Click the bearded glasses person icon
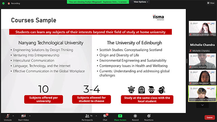The height and width of the screenshot is (122, 217). point(152,89)
